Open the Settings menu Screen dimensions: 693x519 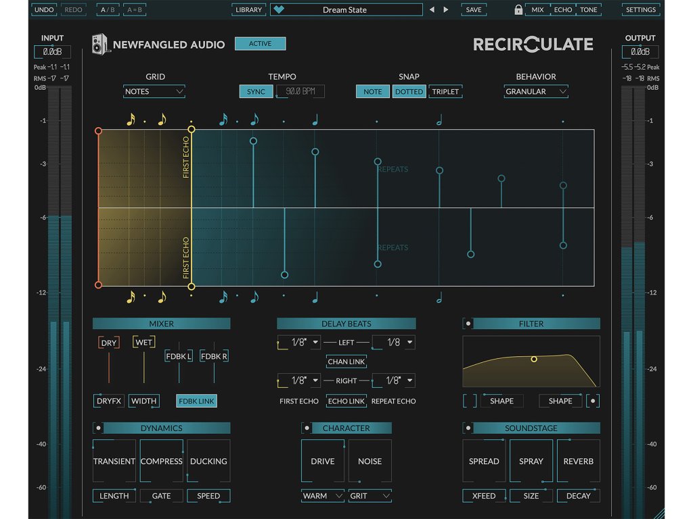tap(640, 10)
